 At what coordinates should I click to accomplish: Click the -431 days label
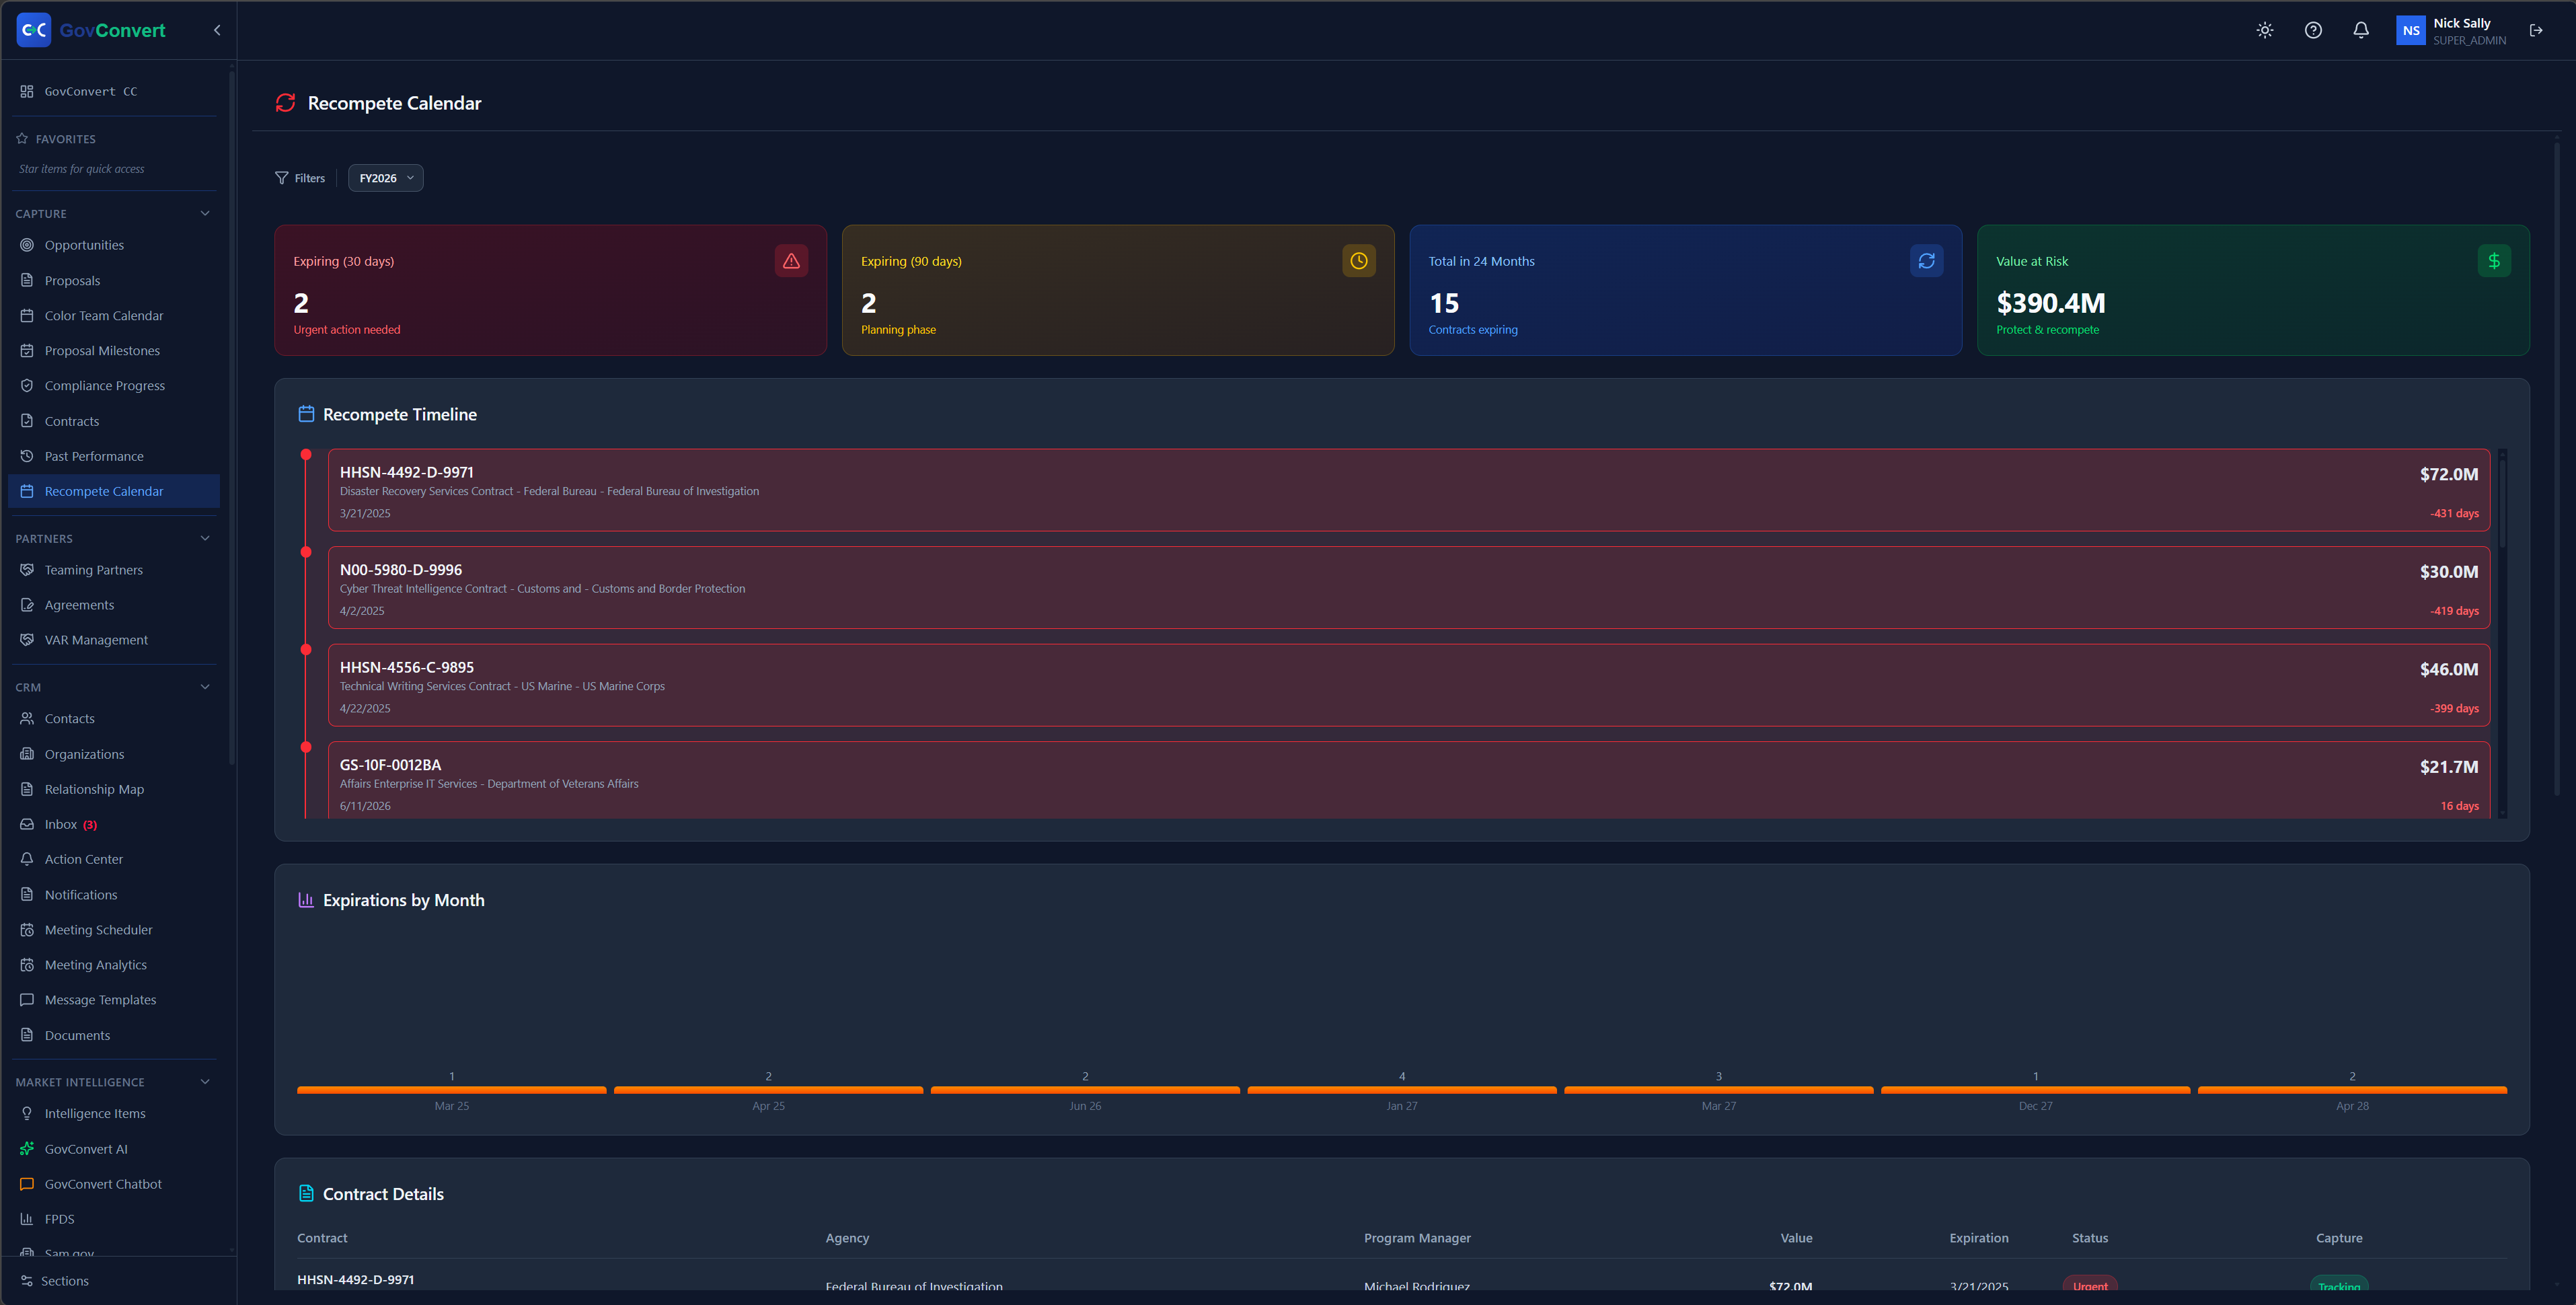tap(2454, 514)
